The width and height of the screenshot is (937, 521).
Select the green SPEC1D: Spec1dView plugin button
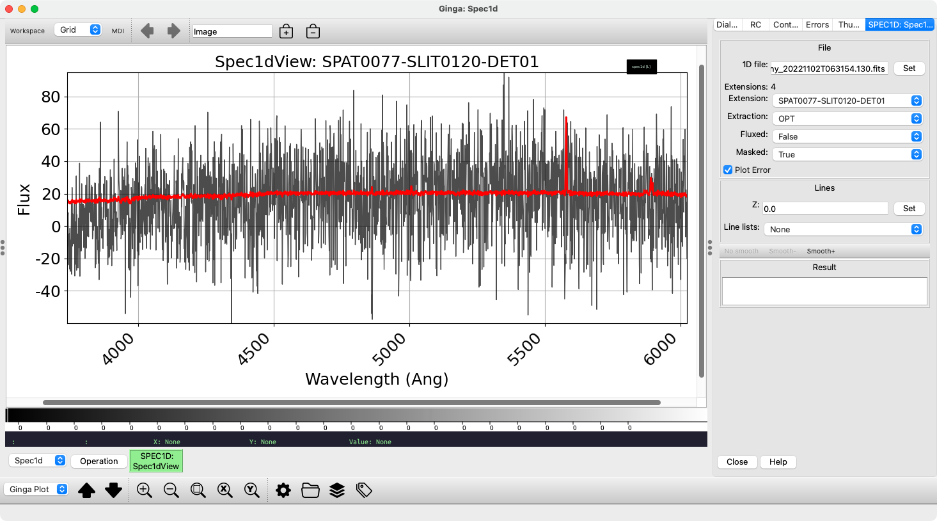(156, 461)
